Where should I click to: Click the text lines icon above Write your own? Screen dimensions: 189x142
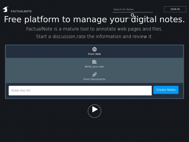[94, 62]
